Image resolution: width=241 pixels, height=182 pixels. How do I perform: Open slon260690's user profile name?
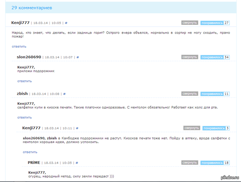pos(29,57)
